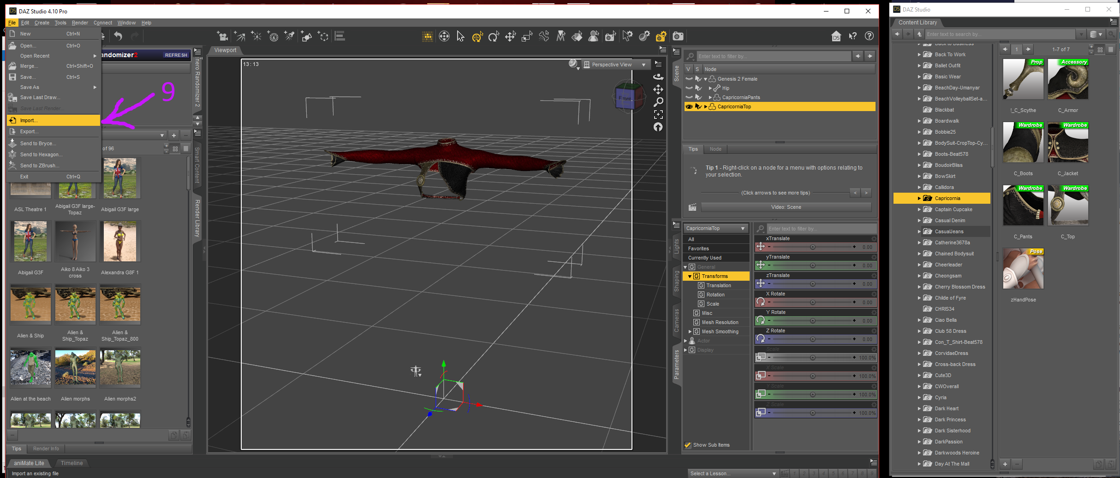Activate the Translate tool icon

[510, 36]
